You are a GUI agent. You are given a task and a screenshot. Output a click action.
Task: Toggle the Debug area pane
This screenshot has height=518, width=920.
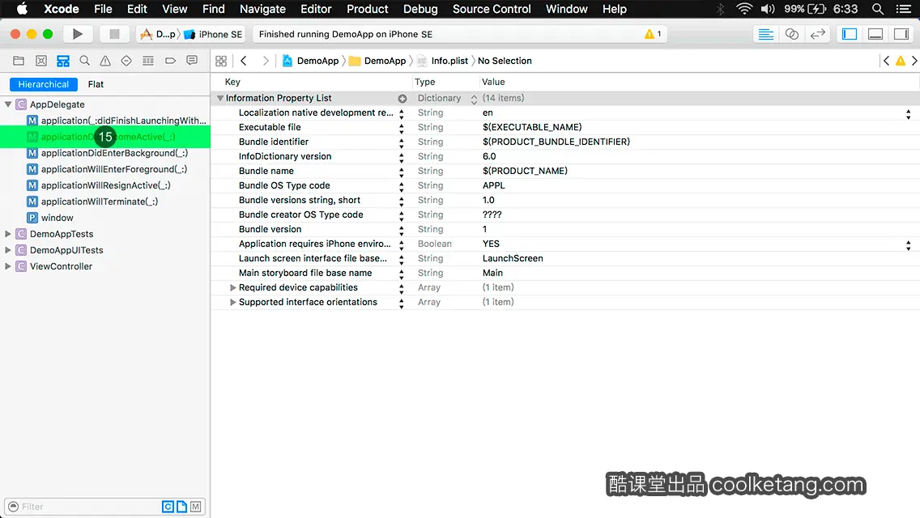(875, 34)
